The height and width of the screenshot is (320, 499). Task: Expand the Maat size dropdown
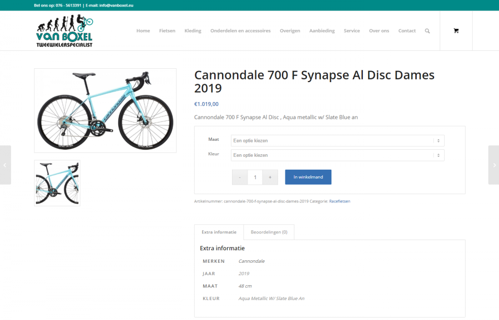[x=338, y=141]
